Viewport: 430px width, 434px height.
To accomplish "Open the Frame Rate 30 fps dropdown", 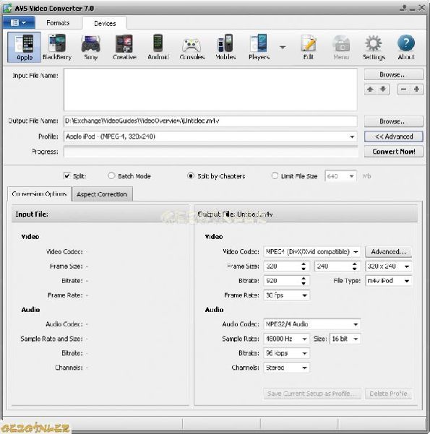I will point(304,295).
